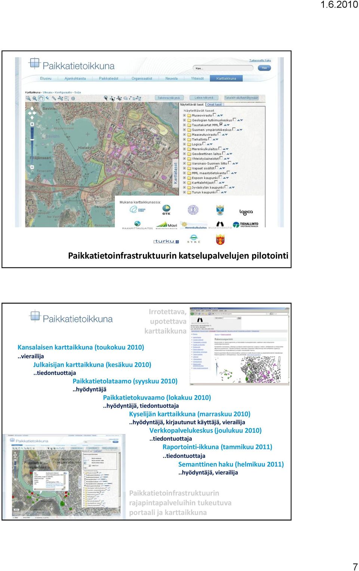Screen dimensions: 359x571
Task: Click the SYKE logo
Action: click(194, 239)
